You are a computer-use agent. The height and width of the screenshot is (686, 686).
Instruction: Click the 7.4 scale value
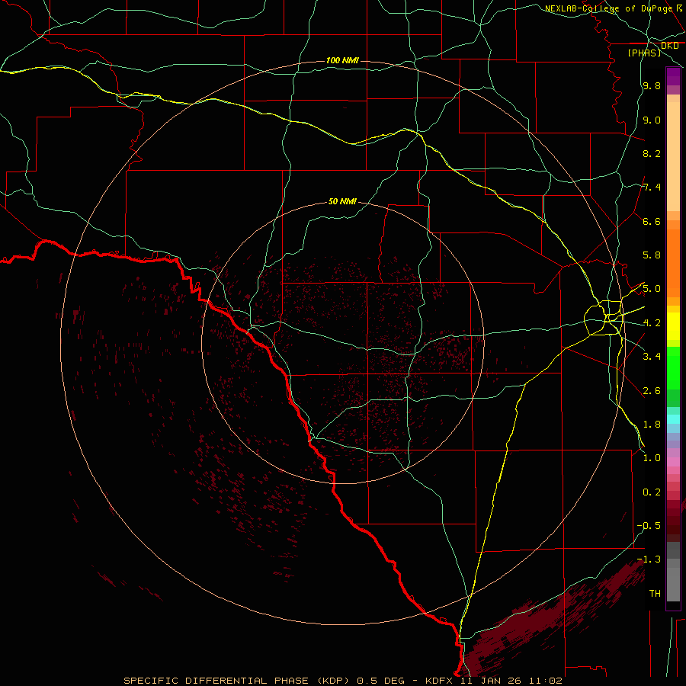click(x=652, y=188)
